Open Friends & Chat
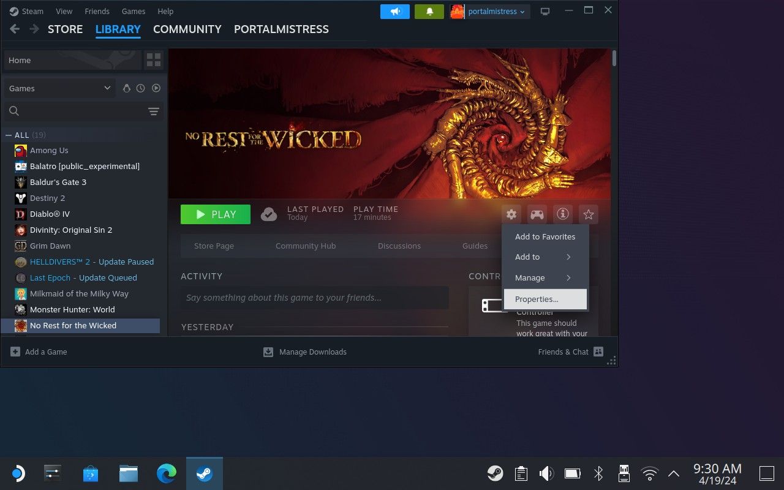This screenshot has height=490, width=784. click(571, 352)
